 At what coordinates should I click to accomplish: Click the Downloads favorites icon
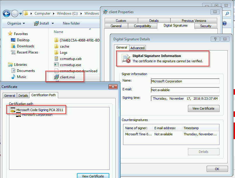(13, 46)
